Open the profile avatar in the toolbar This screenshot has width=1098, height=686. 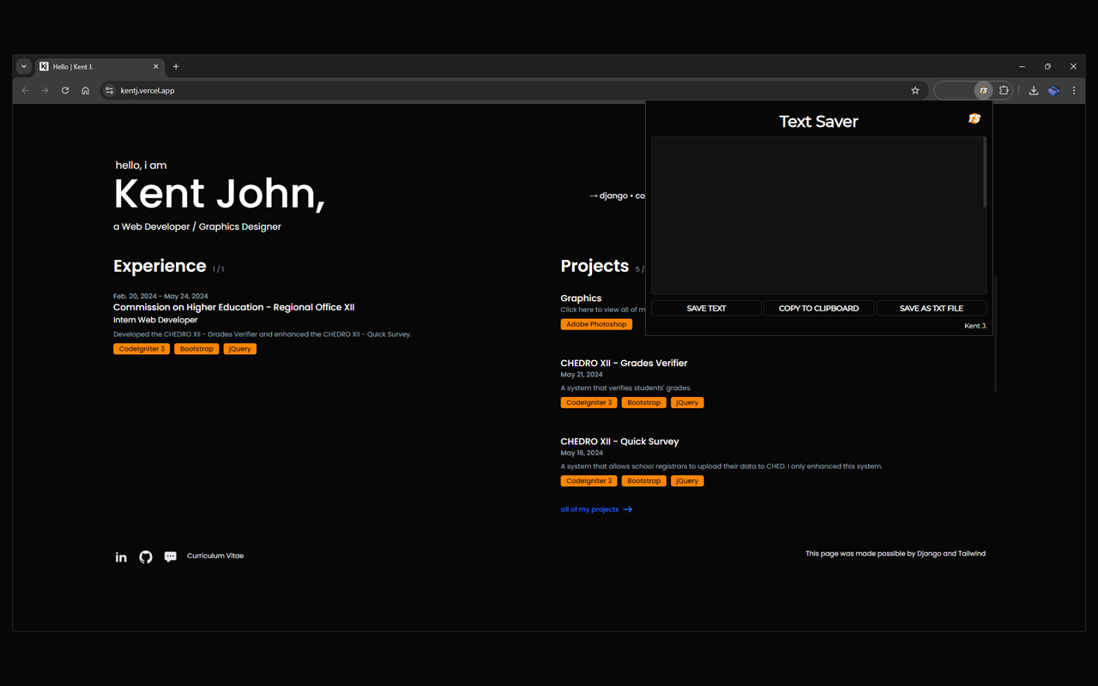pos(1053,91)
